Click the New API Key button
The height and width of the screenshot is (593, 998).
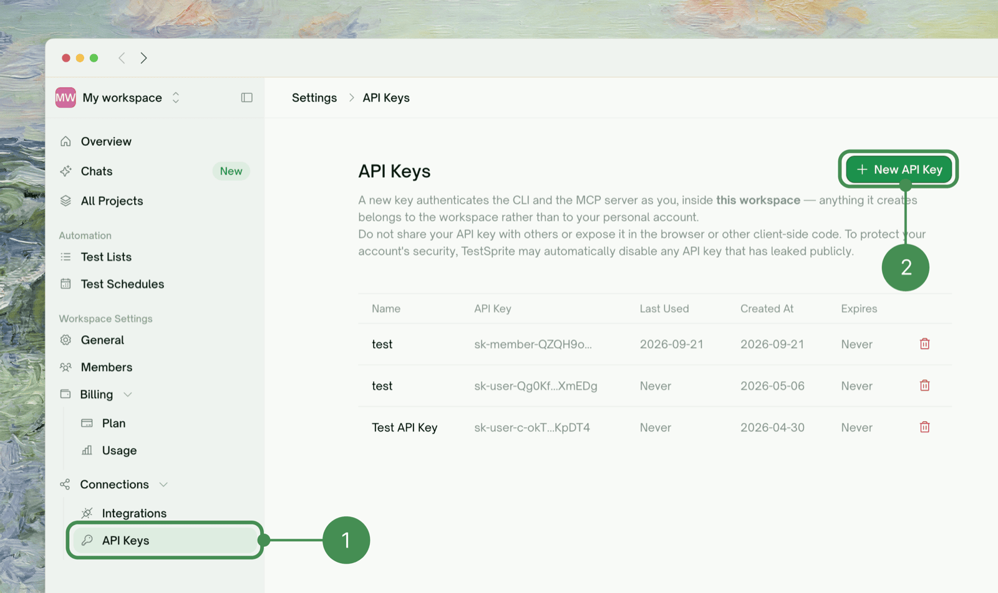coord(899,169)
